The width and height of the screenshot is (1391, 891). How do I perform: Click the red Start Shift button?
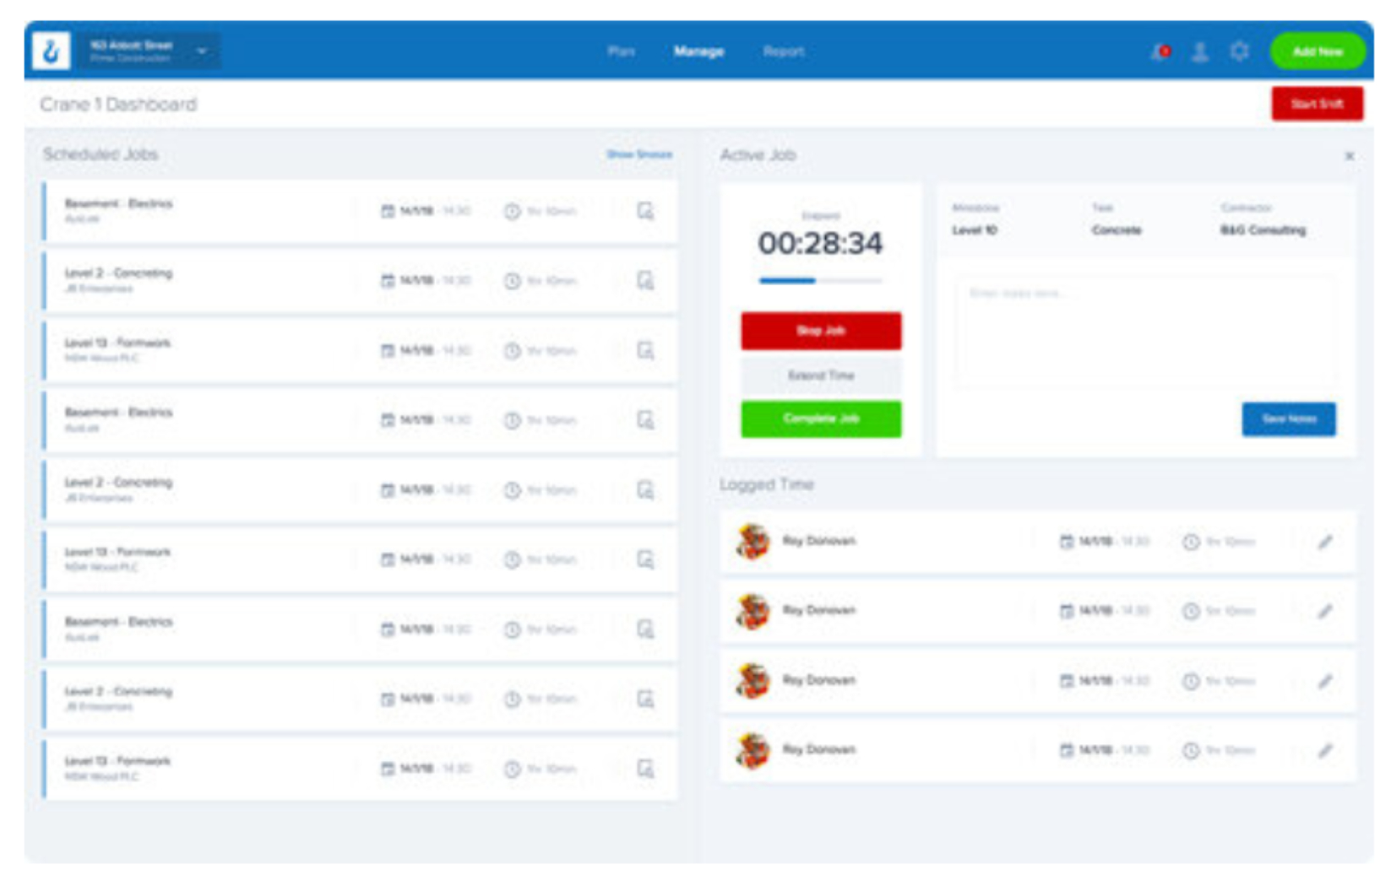[1316, 104]
